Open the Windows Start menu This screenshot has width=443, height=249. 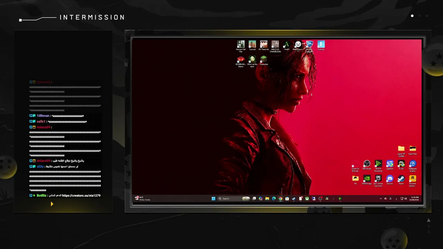(x=213, y=199)
